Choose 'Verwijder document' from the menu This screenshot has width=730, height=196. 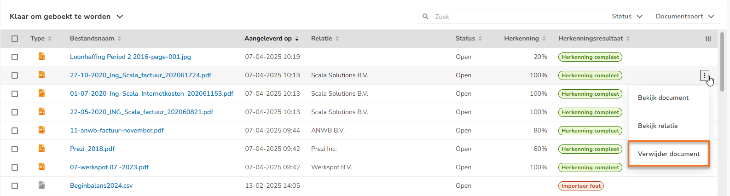(x=668, y=154)
